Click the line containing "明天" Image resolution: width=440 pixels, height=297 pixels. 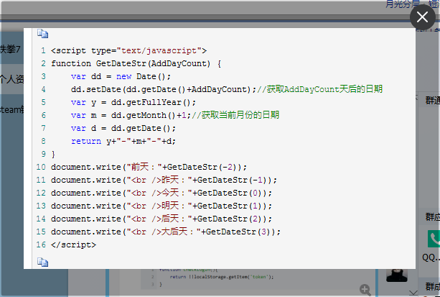point(162,206)
